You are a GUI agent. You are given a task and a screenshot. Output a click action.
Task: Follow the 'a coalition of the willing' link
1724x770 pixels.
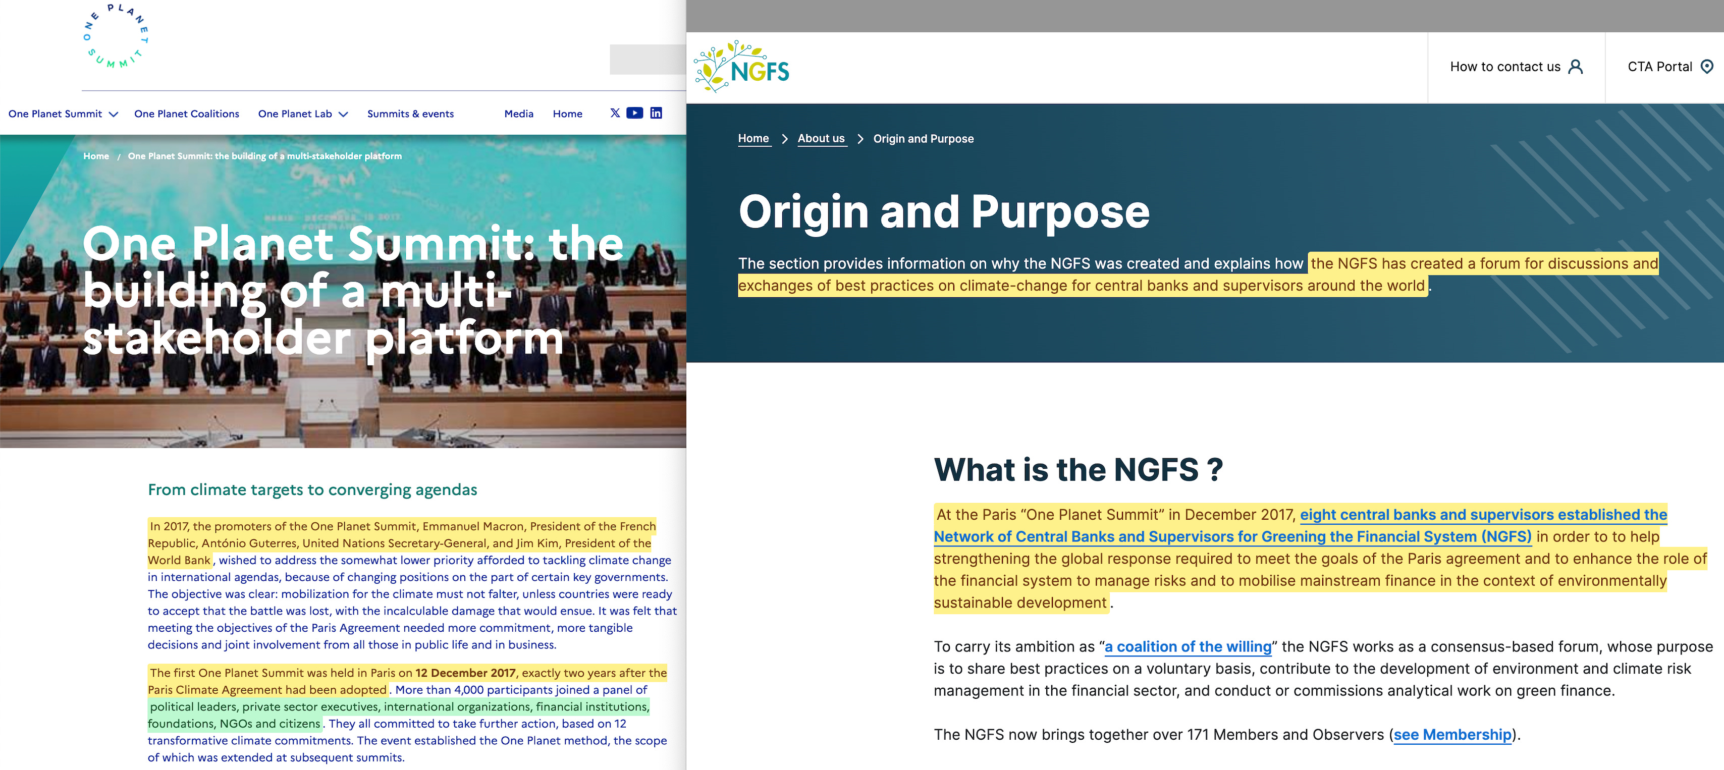pyautogui.click(x=1187, y=647)
